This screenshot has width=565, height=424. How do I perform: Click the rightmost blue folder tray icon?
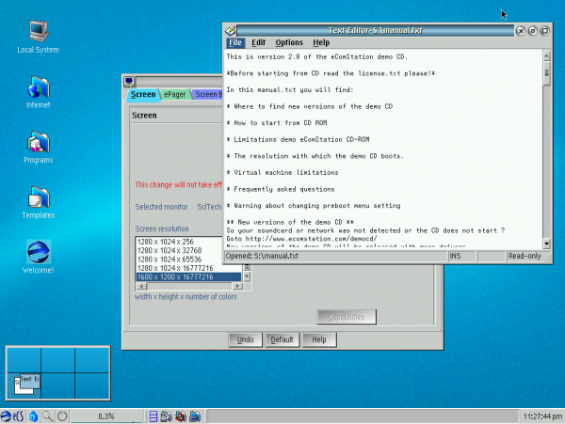[x=195, y=416]
